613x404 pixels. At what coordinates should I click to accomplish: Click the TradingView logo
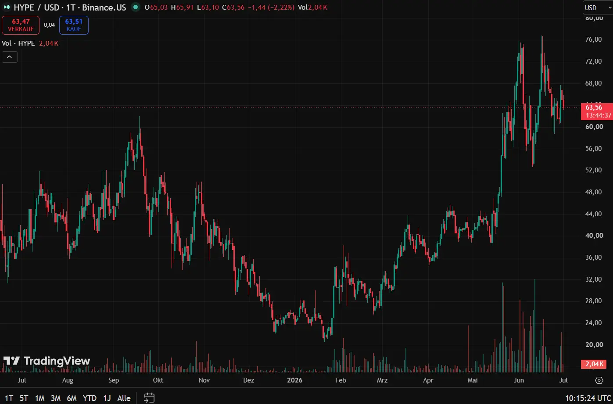pos(47,361)
